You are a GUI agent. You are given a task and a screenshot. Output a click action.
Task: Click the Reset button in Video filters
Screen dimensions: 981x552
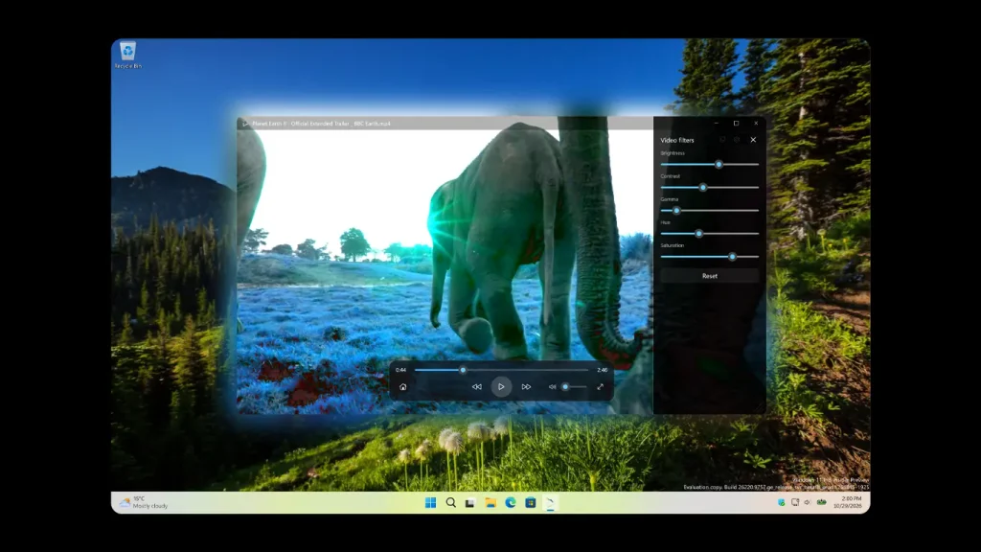(710, 276)
